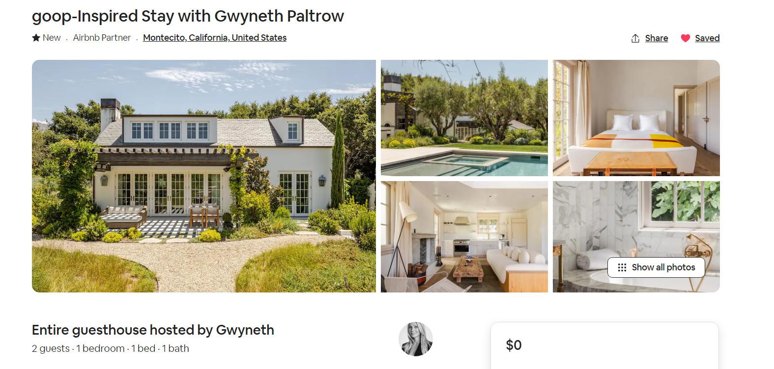Click the grid icon in Show all photos
Viewport: 774px width, 369px height.
coord(622,267)
